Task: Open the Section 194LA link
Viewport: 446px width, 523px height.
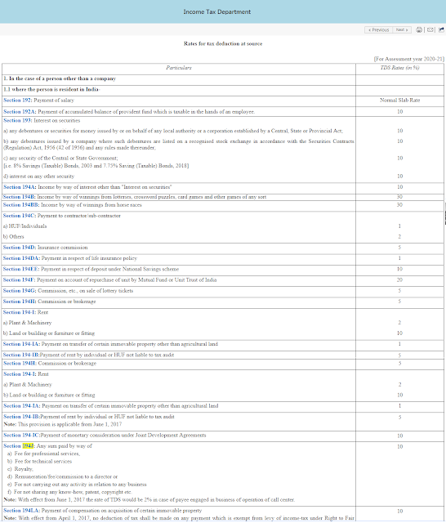Action: pos(22,511)
